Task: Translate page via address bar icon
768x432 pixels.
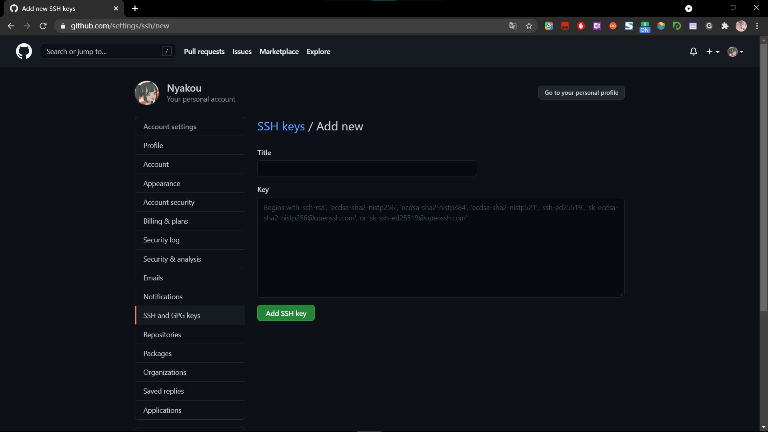Action: [512, 26]
